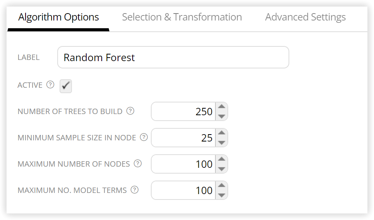This screenshot has width=374, height=220.
Task: Decrease maximum number of nodes
Action: coord(222,169)
